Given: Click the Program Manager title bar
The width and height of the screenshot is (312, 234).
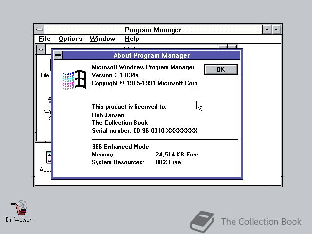Looking at the screenshot, I should click(153, 30).
